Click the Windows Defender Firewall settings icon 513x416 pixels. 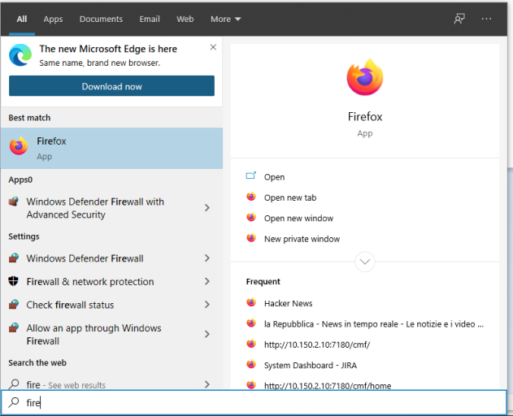(x=13, y=258)
